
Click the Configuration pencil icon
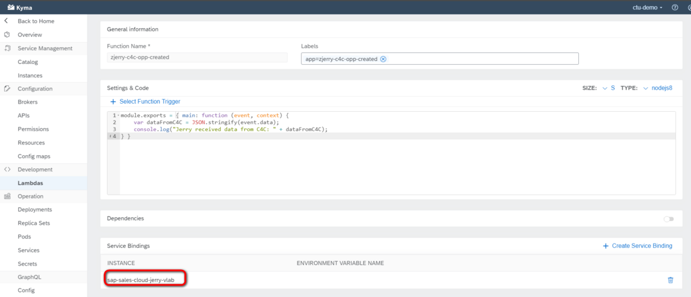click(x=7, y=89)
